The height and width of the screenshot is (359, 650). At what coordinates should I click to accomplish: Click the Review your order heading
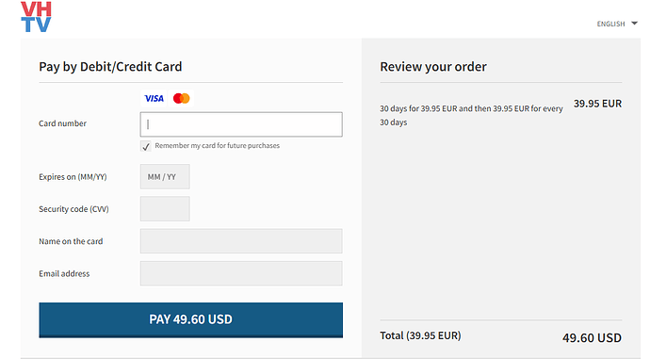(433, 67)
